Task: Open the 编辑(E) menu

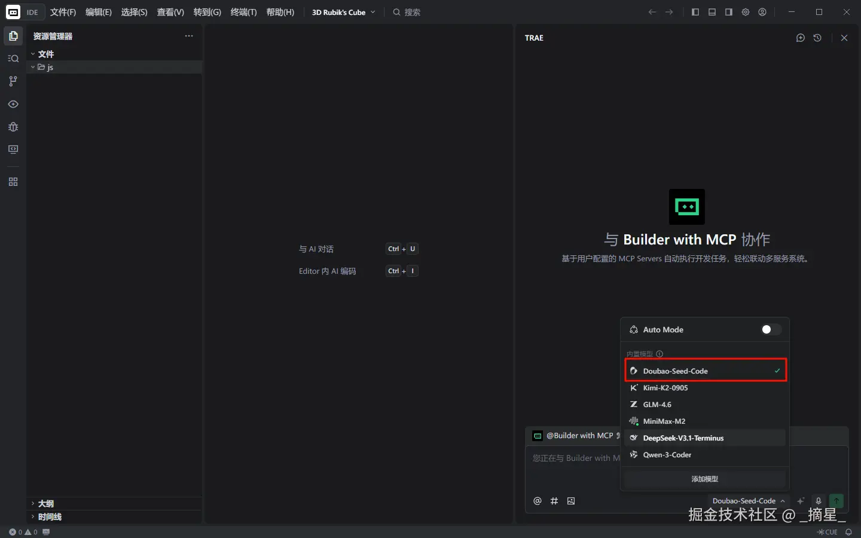Action: [x=99, y=12]
